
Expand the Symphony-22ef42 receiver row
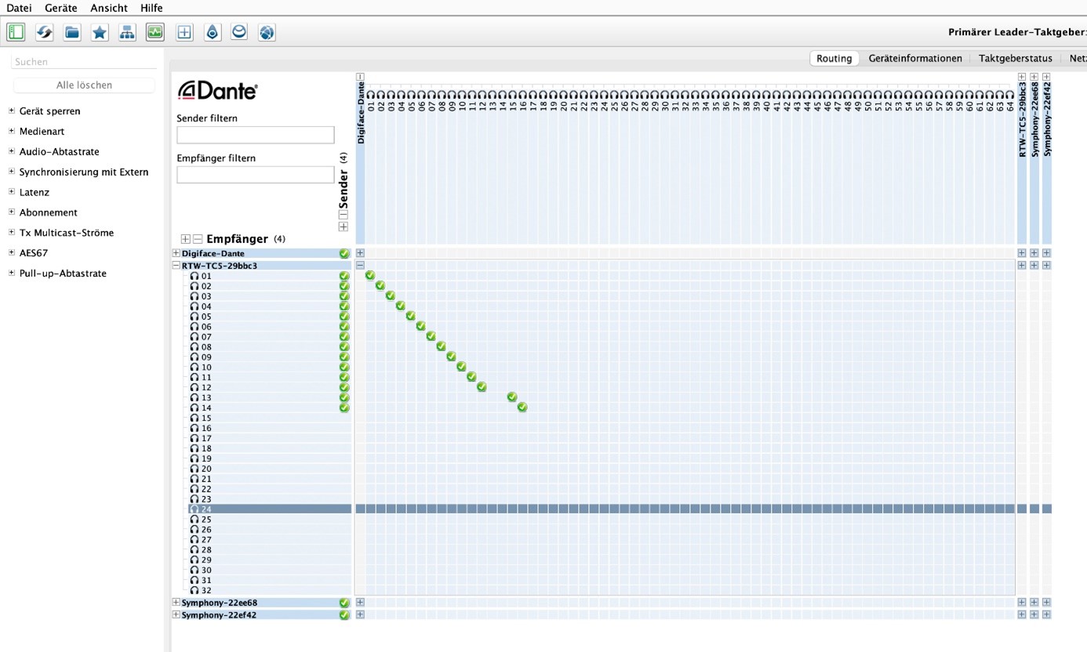pyautogui.click(x=176, y=615)
